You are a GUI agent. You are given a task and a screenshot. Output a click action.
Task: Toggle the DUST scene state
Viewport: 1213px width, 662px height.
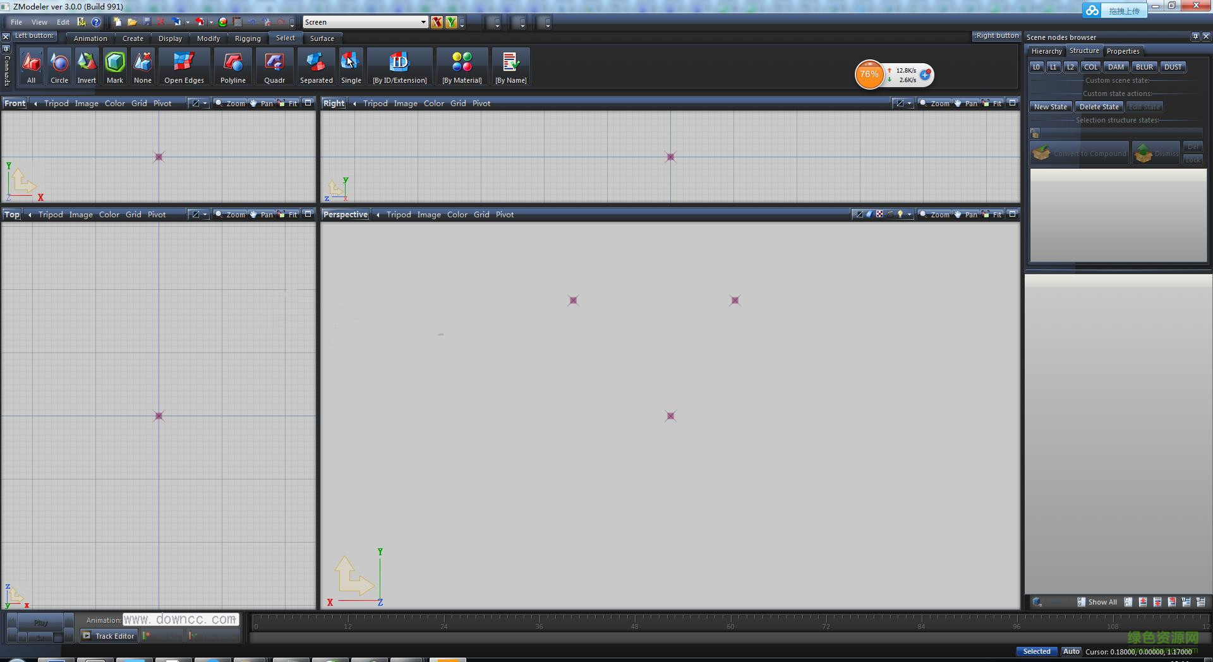coord(1173,67)
